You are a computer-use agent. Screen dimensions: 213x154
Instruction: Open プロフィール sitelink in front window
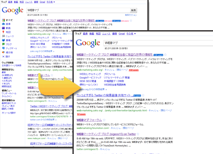pyautogui.click(x=109, y=74)
